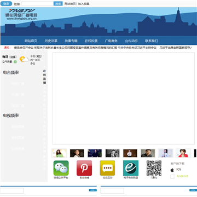
Task: Open the woman in red jacket thumbnail
Action: tap(183, 153)
